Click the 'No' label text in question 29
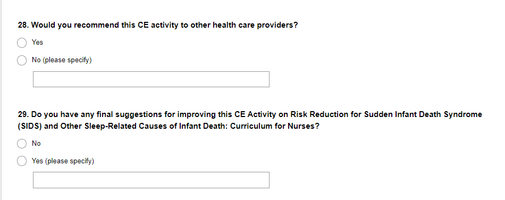The width and height of the screenshot is (505, 200). [x=36, y=144]
